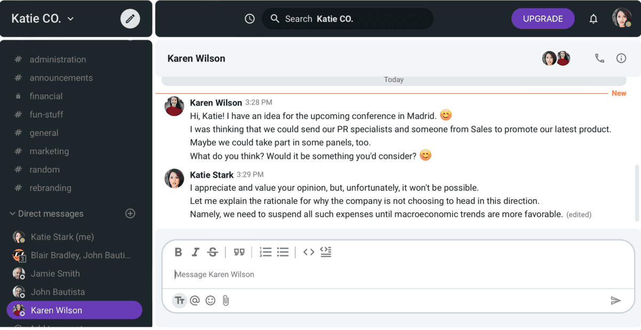
Task: Insert a blockquote
Action: (239, 252)
